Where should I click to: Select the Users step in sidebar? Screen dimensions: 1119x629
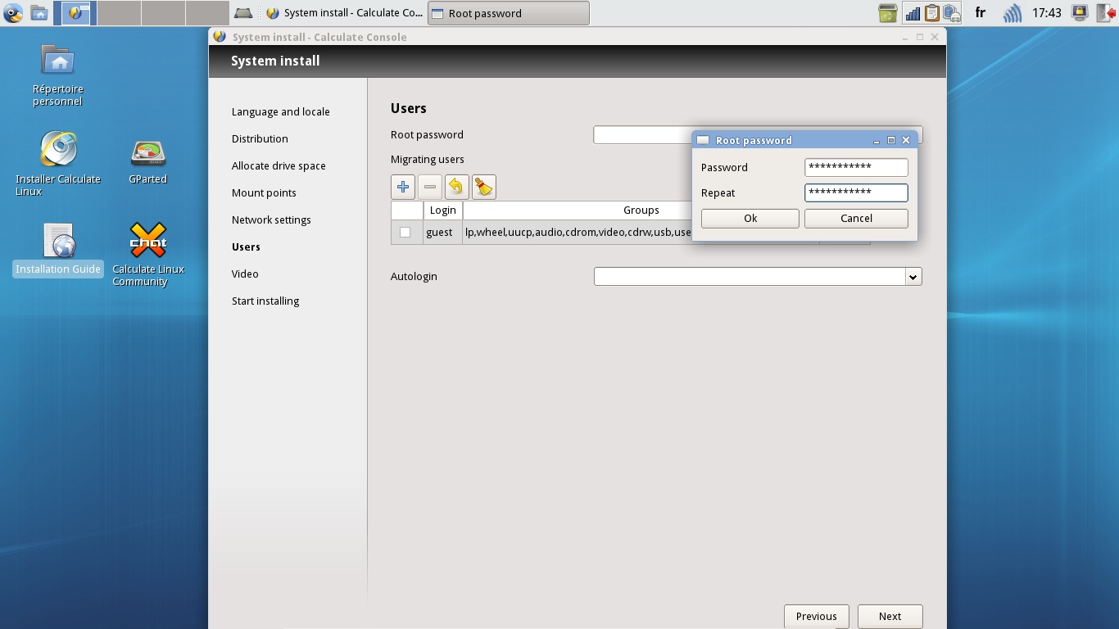pyautogui.click(x=246, y=247)
